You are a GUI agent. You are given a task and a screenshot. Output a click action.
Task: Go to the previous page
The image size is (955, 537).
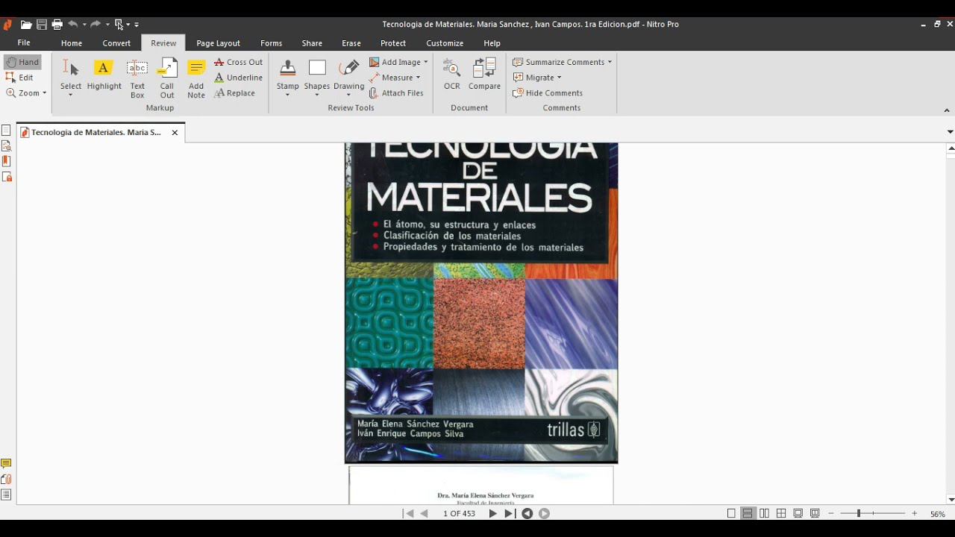(x=425, y=513)
